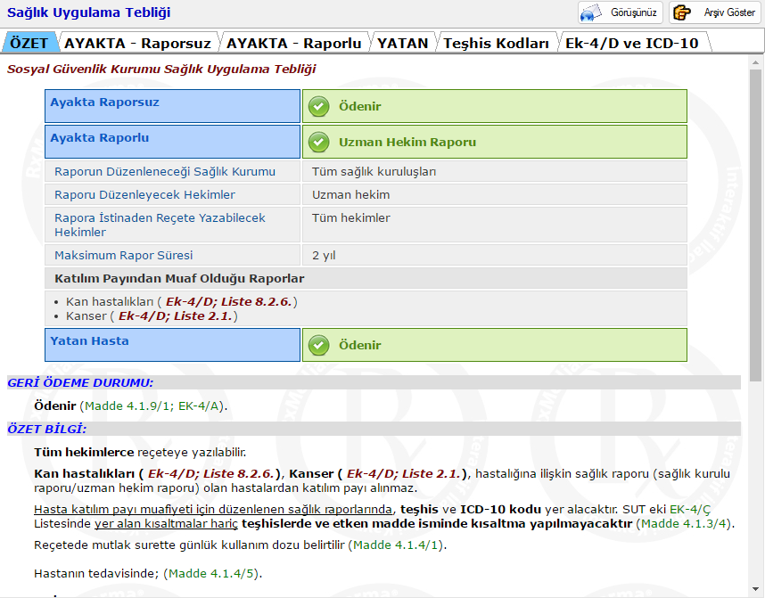The width and height of the screenshot is (765, 598).
Task: Click the Arşiv Göster button label
Action: [729, 12]
